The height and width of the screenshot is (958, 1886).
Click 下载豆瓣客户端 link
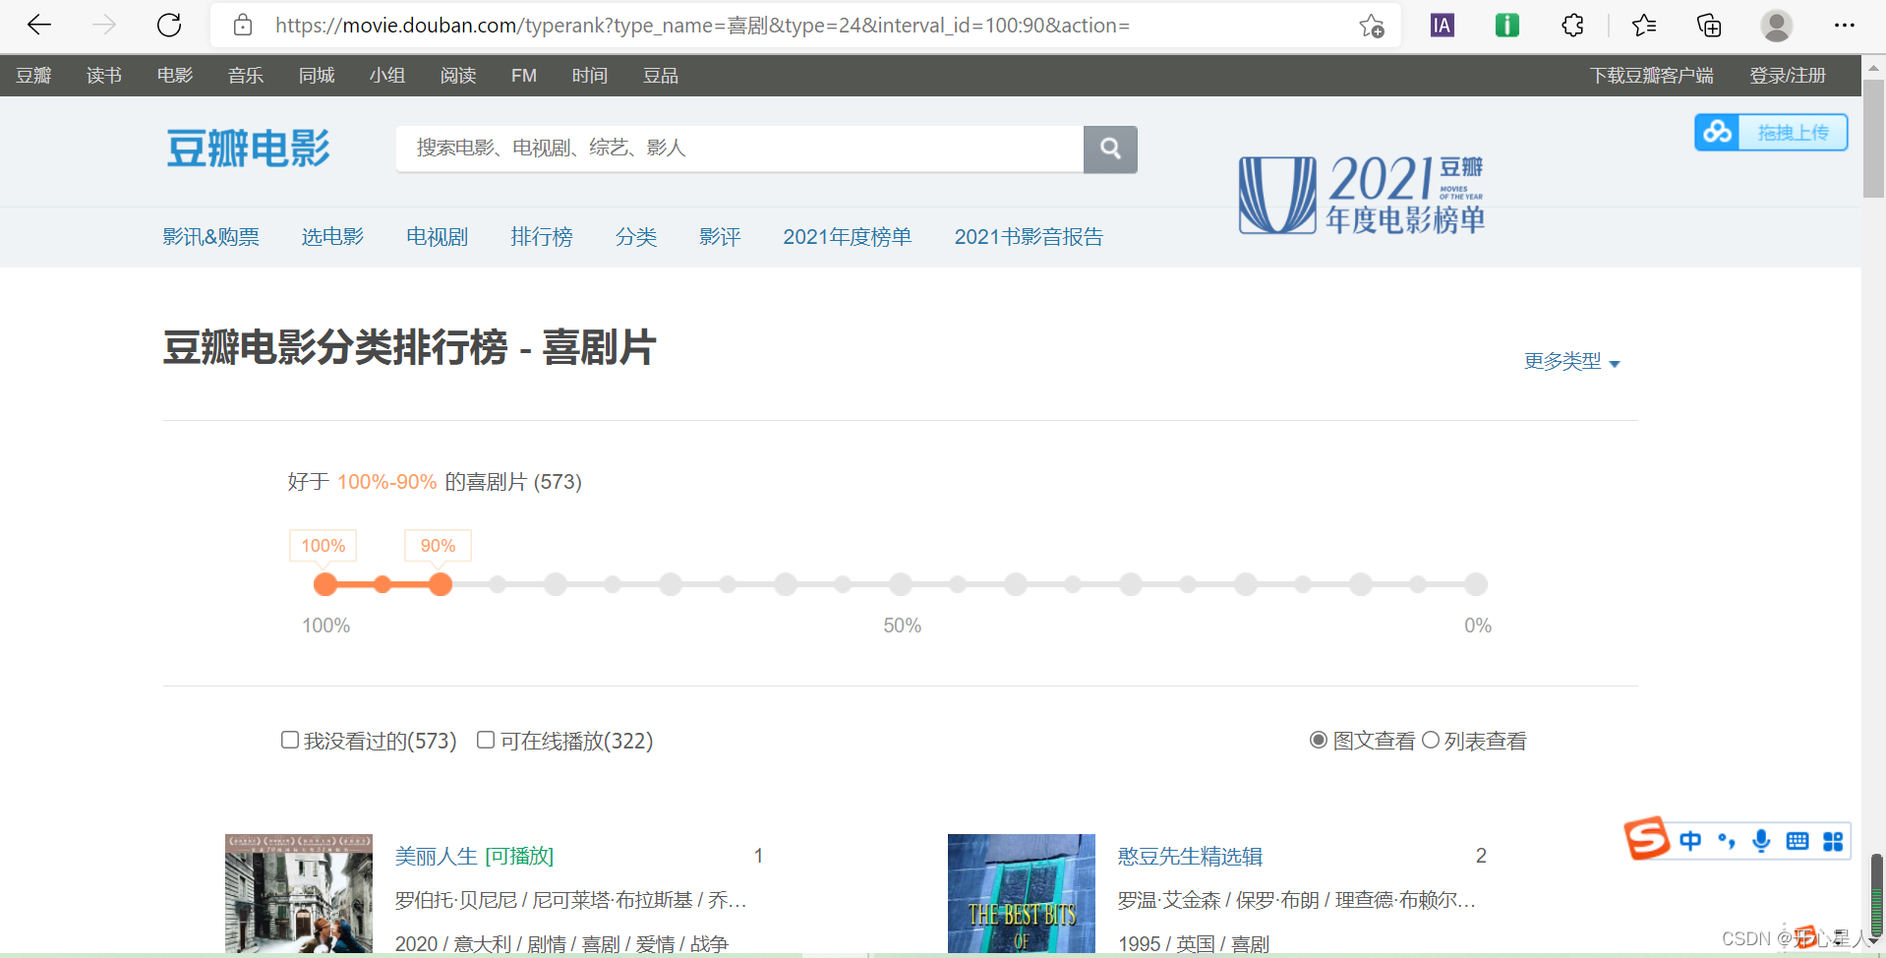[x=1652, y=76]
